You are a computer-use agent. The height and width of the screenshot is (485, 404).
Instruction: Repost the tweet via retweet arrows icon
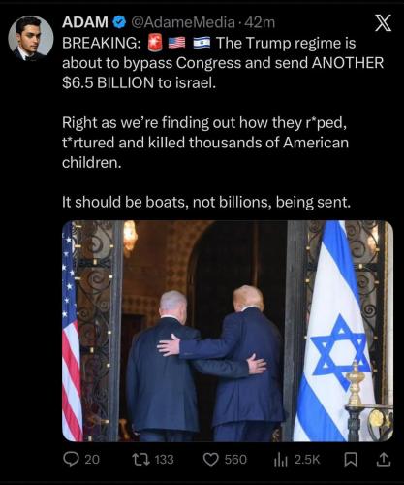coord(141,460)
